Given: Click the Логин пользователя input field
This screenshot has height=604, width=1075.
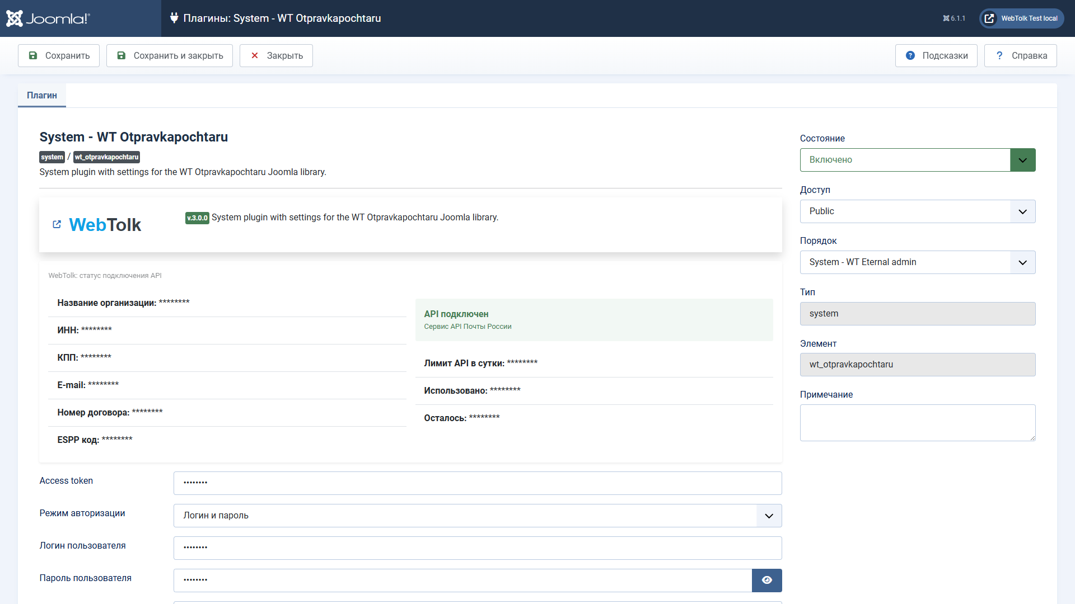Looking at the screenshot, I should tap(478, 548).
